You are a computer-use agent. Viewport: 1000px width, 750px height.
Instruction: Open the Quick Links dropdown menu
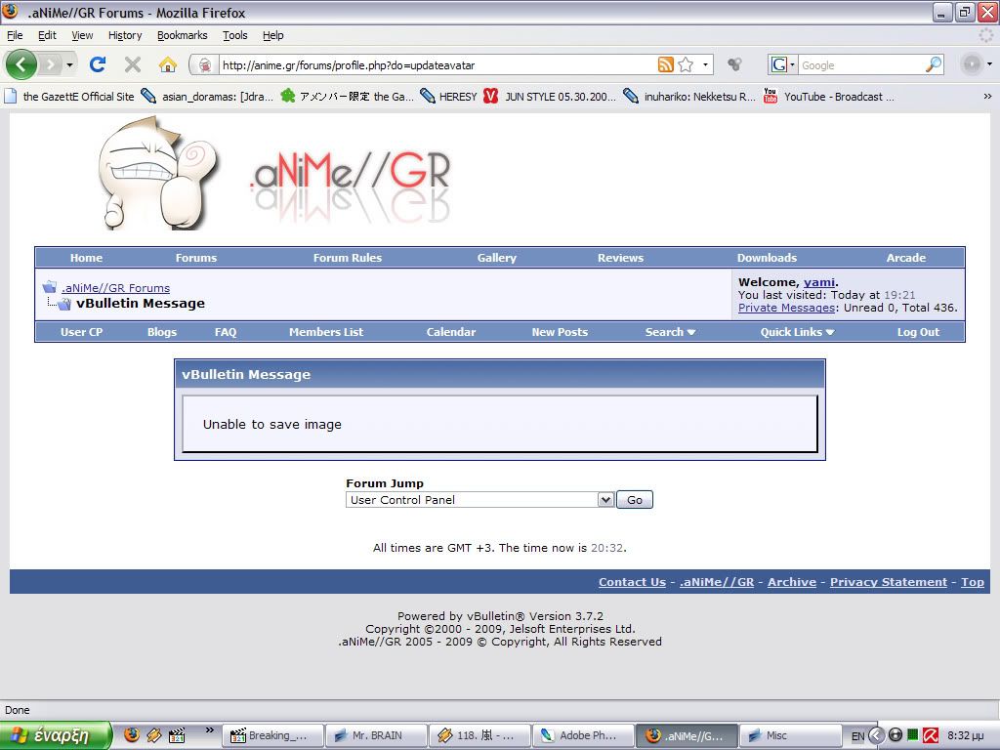[797, 332]
